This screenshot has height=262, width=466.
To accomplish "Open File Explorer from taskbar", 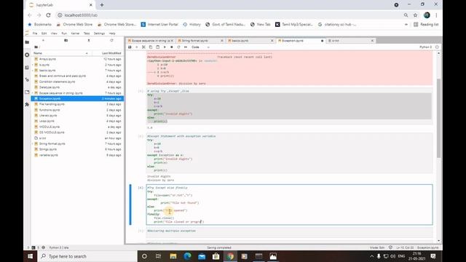I will point(173,256).
